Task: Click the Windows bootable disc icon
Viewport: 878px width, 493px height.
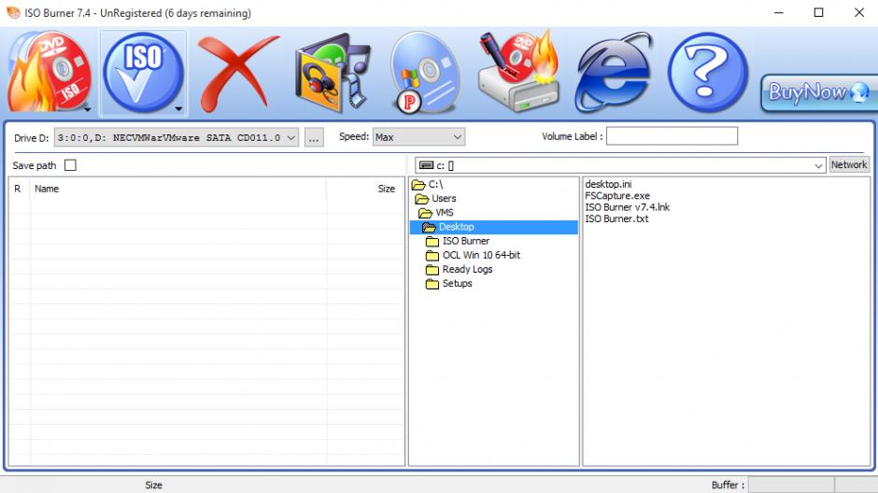Action: click(x=426, y=73)
